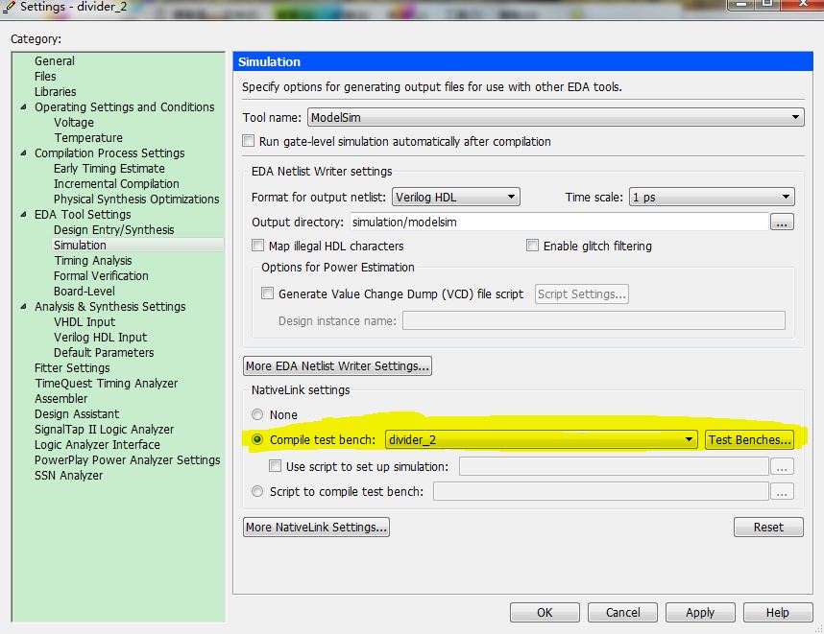Select Analysis & Synthesis Settings label
This screenshot has width=824, height=634.
click(x=110, y=306)
